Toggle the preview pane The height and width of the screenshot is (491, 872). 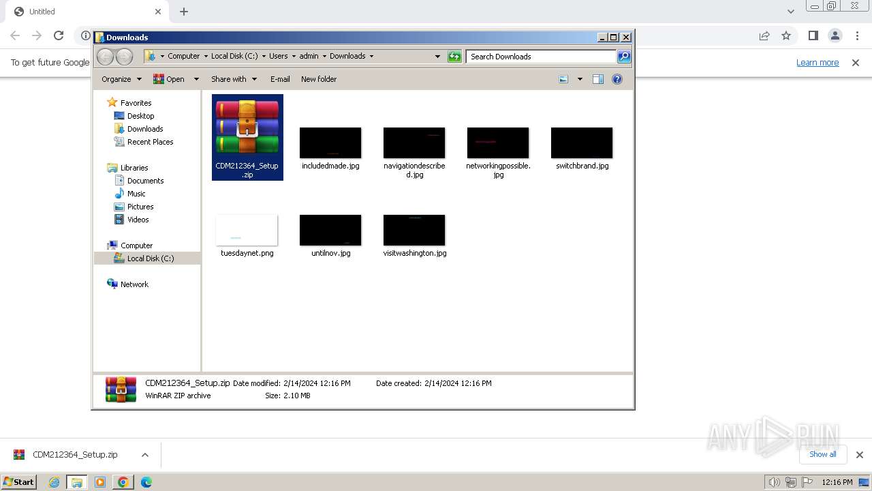598,79
